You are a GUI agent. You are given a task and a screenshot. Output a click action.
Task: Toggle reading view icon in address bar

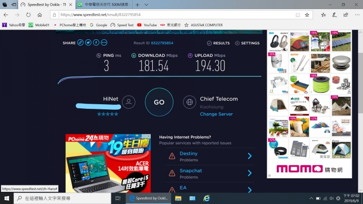[298, 15]
